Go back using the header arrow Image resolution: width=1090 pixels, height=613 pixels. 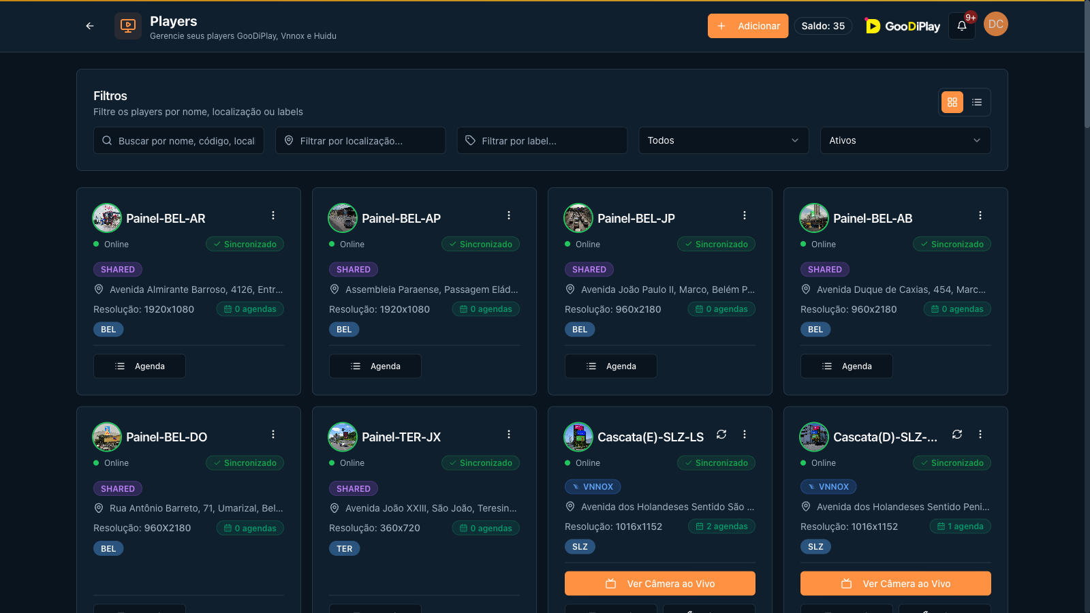90,26
